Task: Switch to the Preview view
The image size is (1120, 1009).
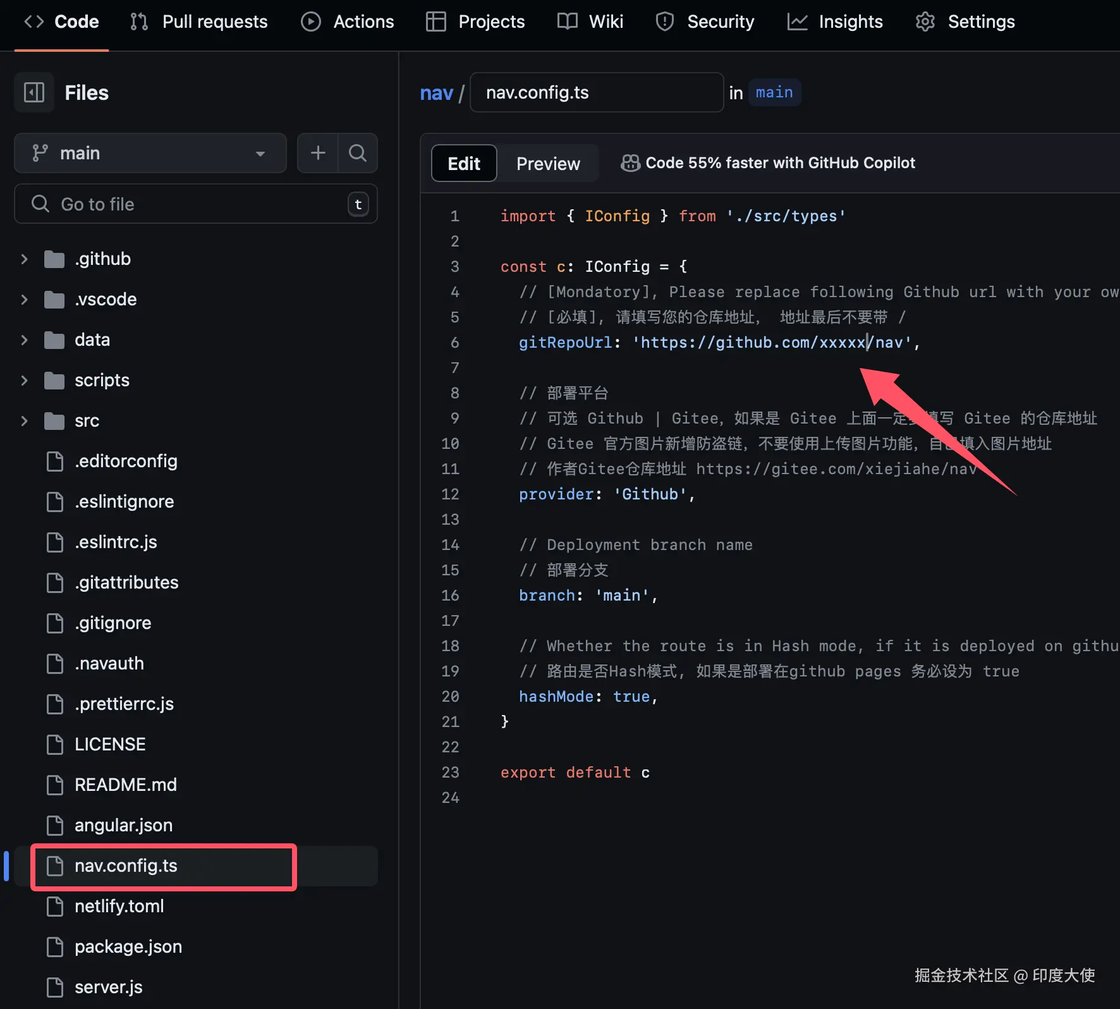Action: point(548,163)
